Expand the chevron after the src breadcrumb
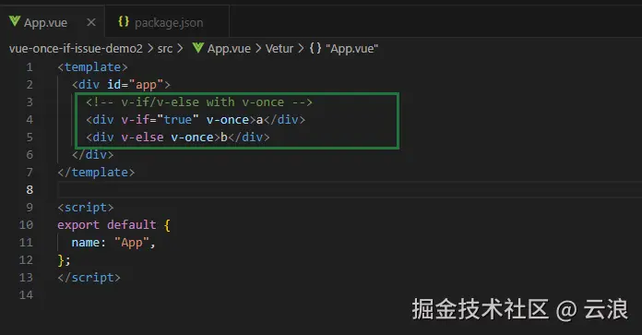 coord(180,48)
